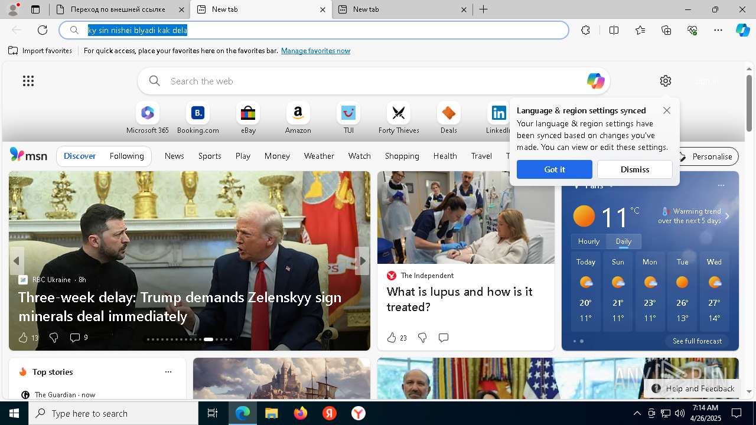Open the Weather section

point(319,156)
